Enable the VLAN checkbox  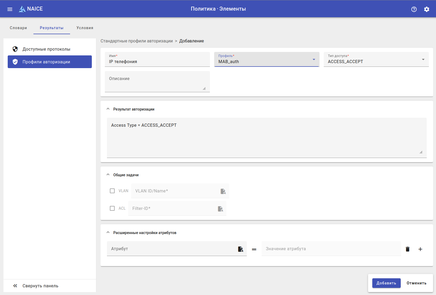tap(112, 191)
